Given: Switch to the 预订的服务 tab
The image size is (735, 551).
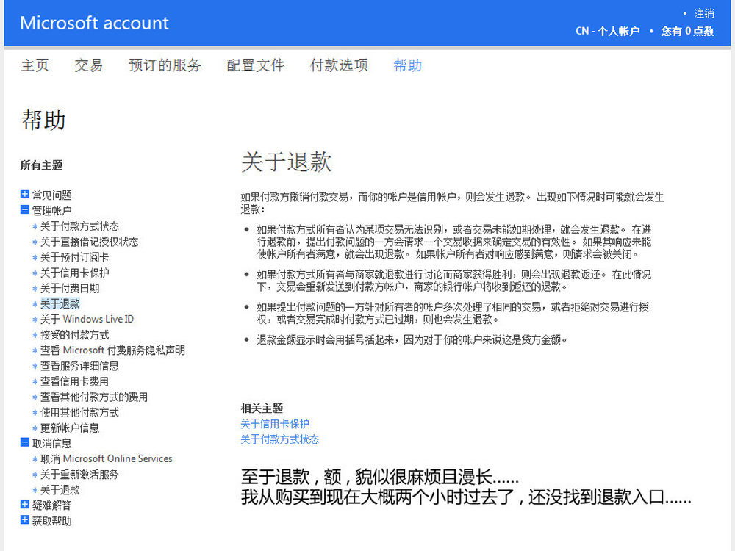Looking at the screenshot, I should click(165, 65).
